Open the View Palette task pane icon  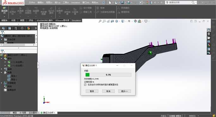209,42
